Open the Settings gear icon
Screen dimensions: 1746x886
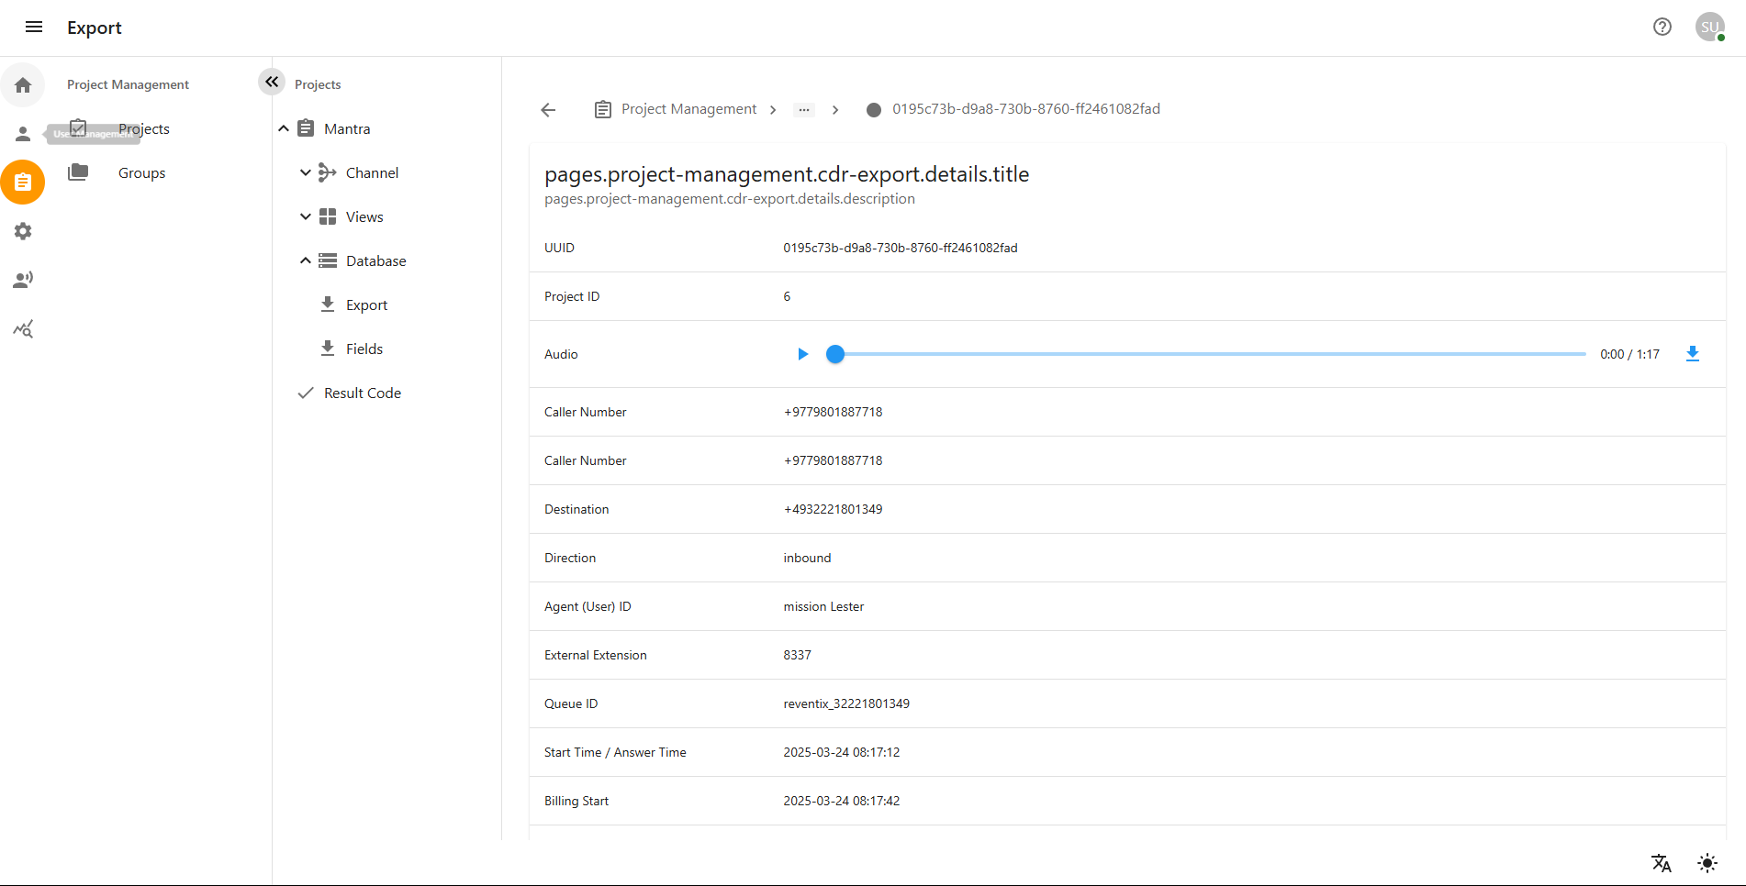coord(22,231)
